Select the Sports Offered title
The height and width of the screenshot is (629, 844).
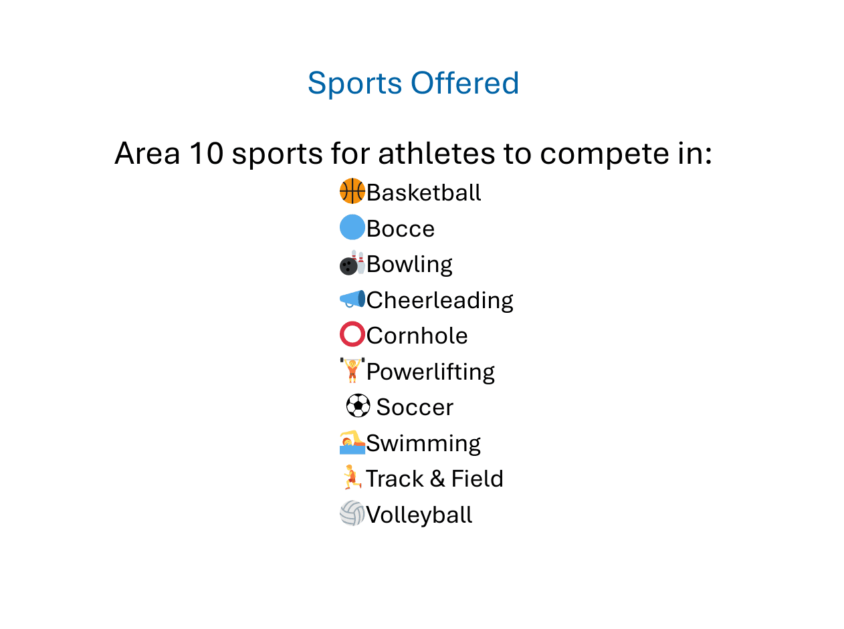(x=413, y=83)
